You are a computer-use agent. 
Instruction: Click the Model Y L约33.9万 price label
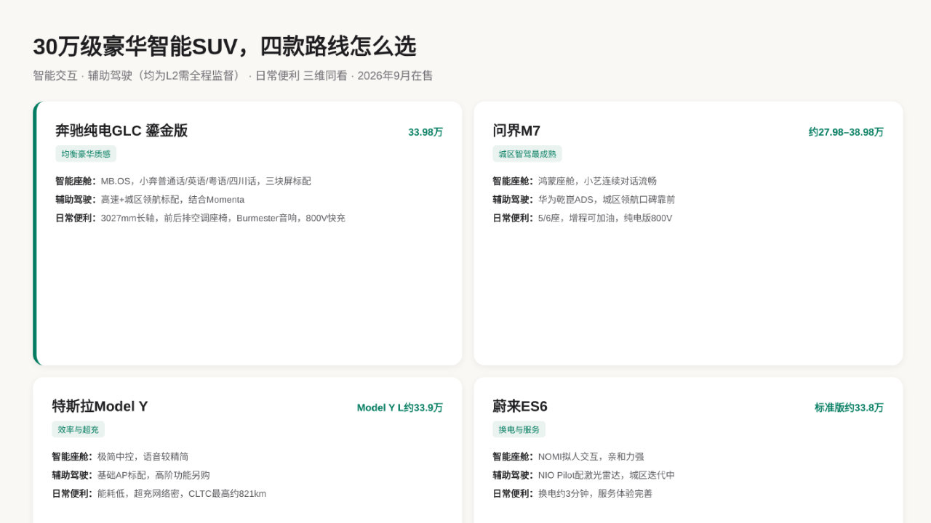(400, 408)
